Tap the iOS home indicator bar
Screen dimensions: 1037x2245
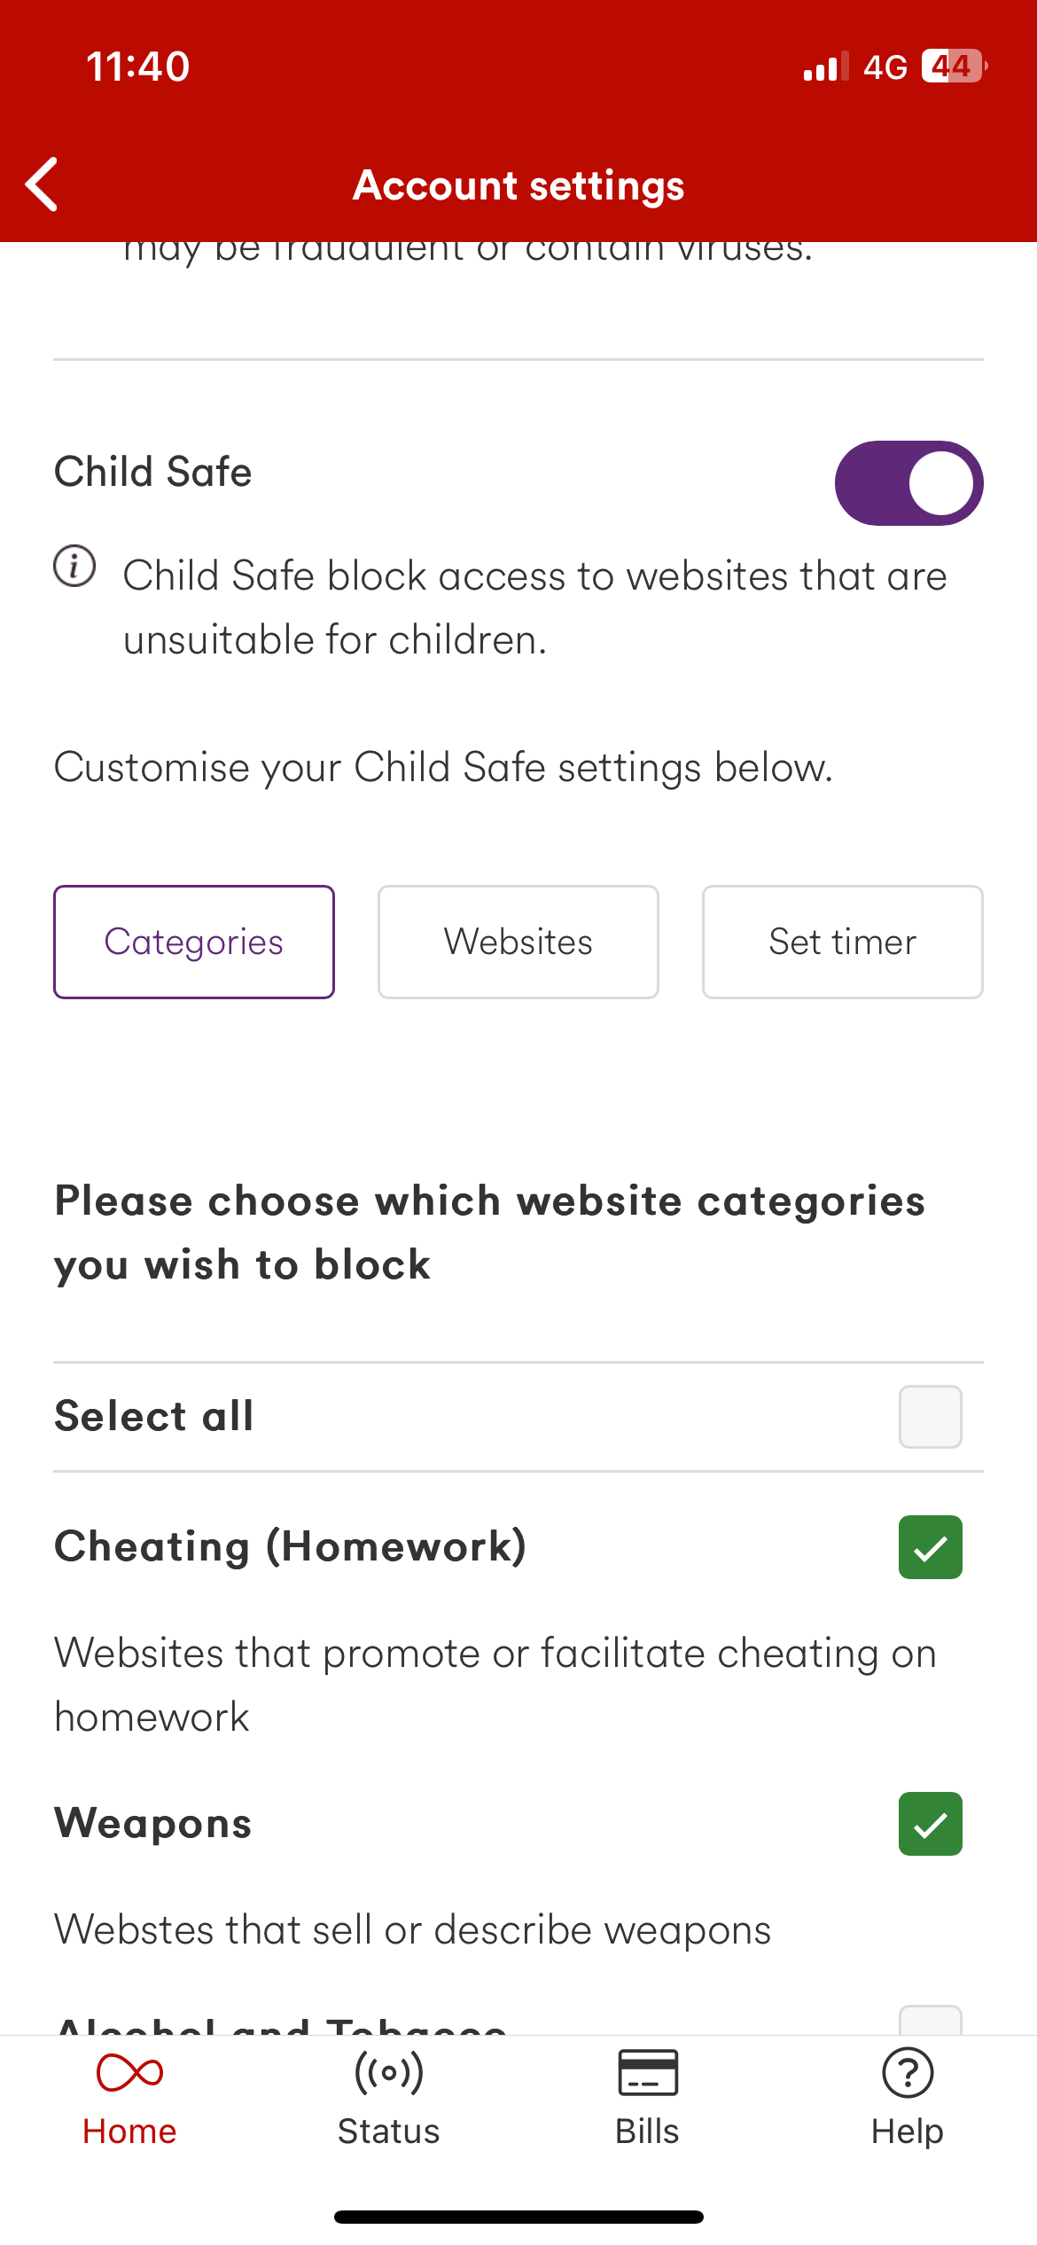(518, 2217)
